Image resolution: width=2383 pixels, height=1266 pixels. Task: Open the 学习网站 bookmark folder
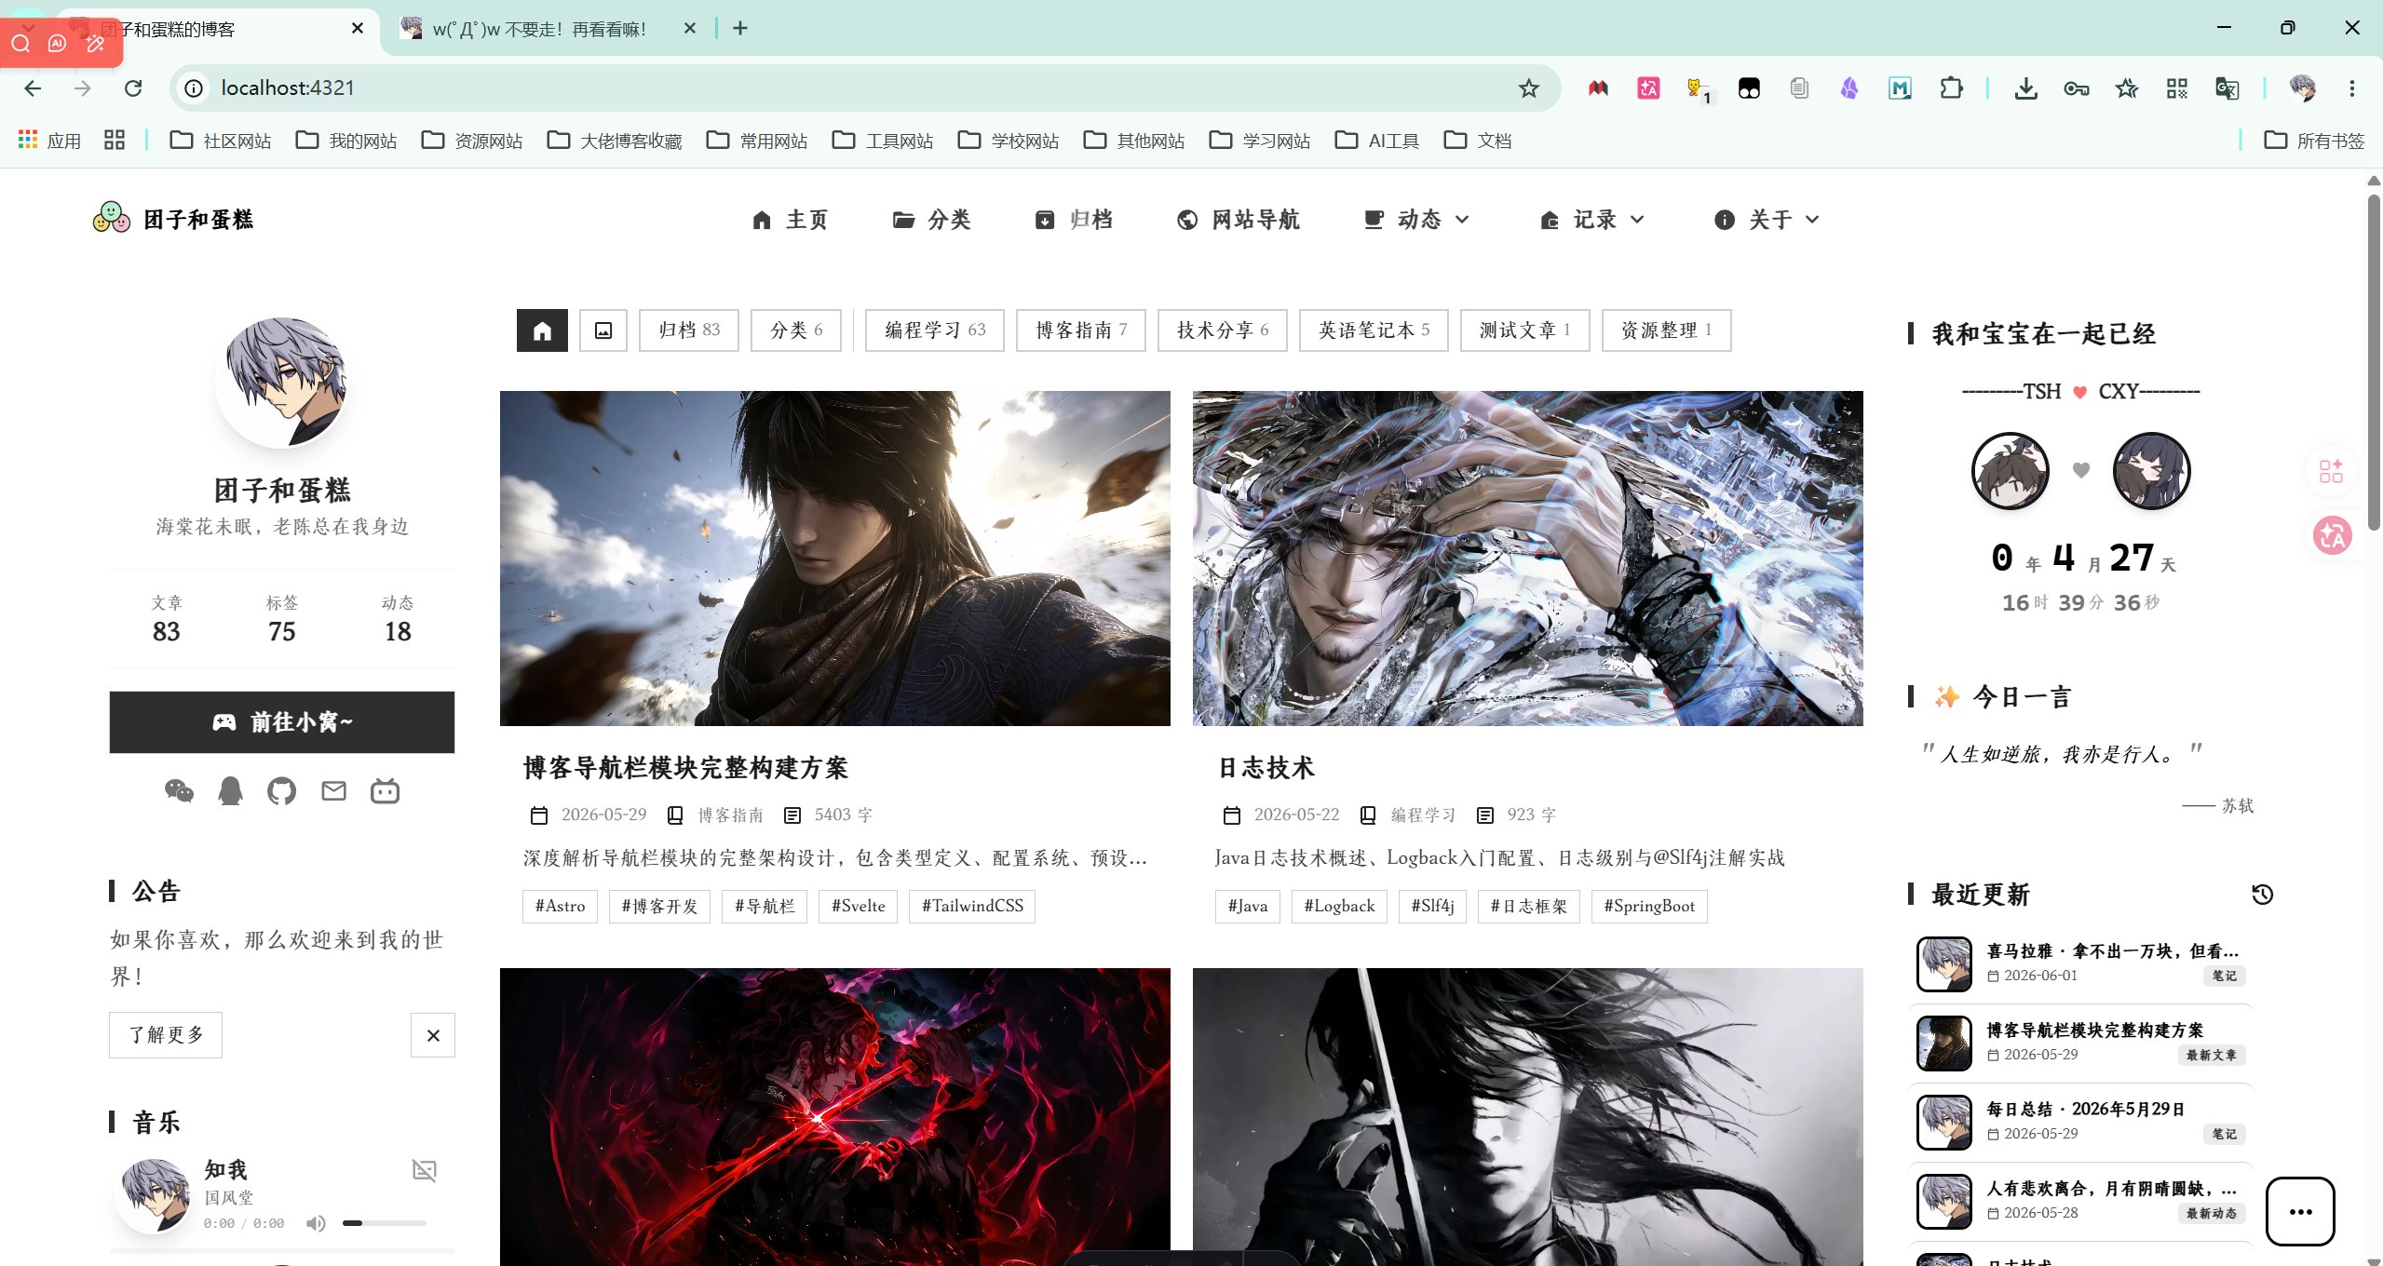coord(1260,141)
